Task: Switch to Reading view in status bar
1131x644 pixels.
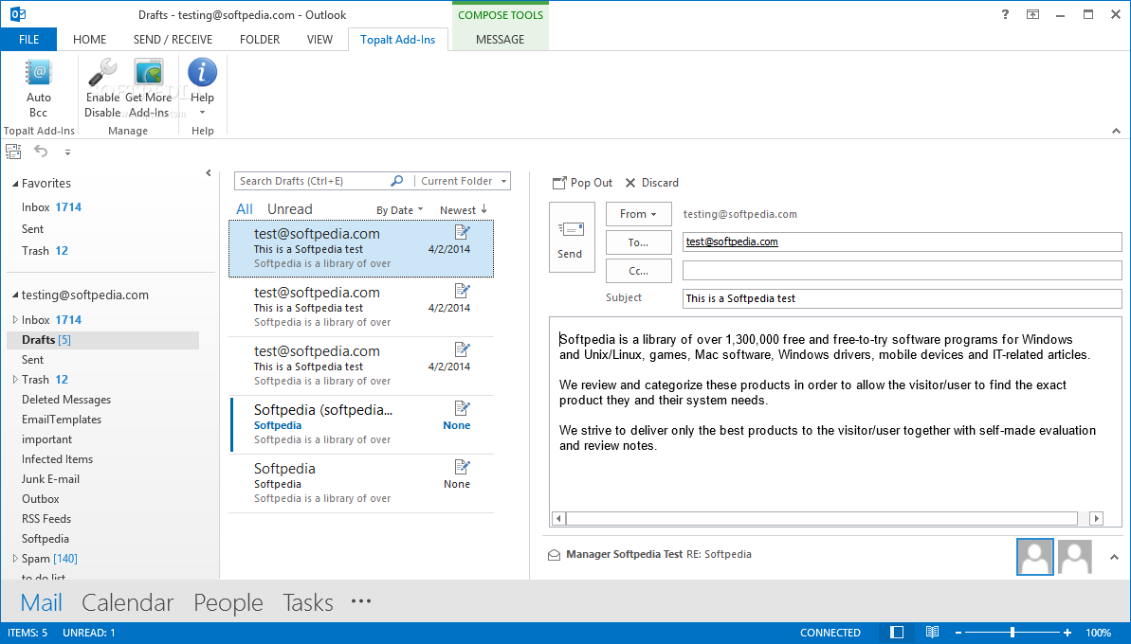Action: click(932, 633)
